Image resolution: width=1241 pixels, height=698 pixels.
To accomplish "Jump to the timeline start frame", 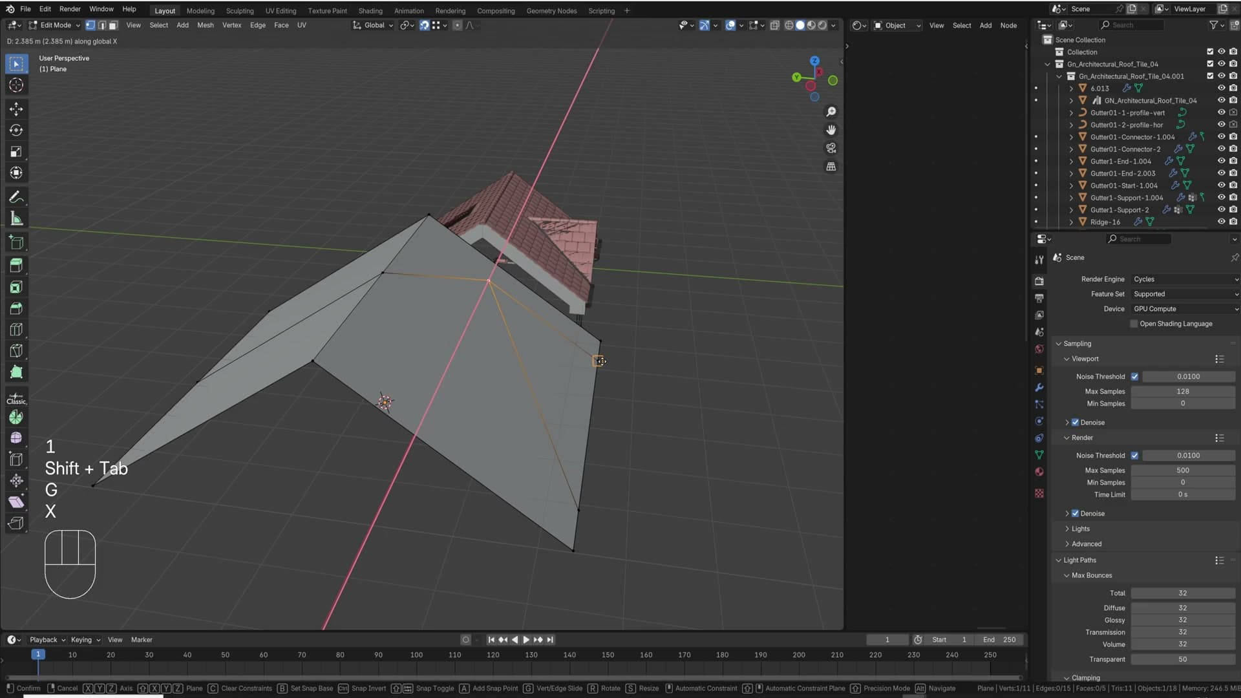I will (491, 640).
